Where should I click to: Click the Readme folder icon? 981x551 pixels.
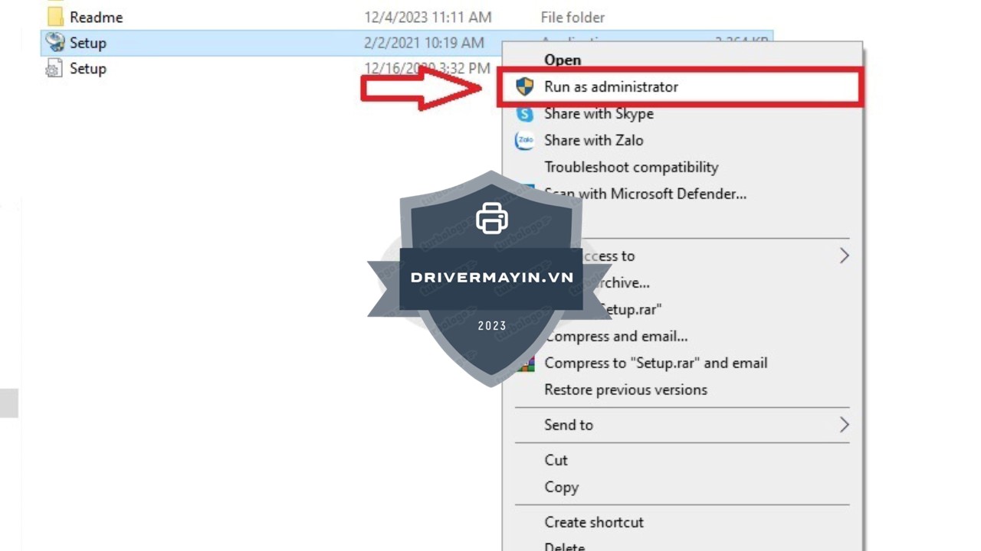point(54,17)
